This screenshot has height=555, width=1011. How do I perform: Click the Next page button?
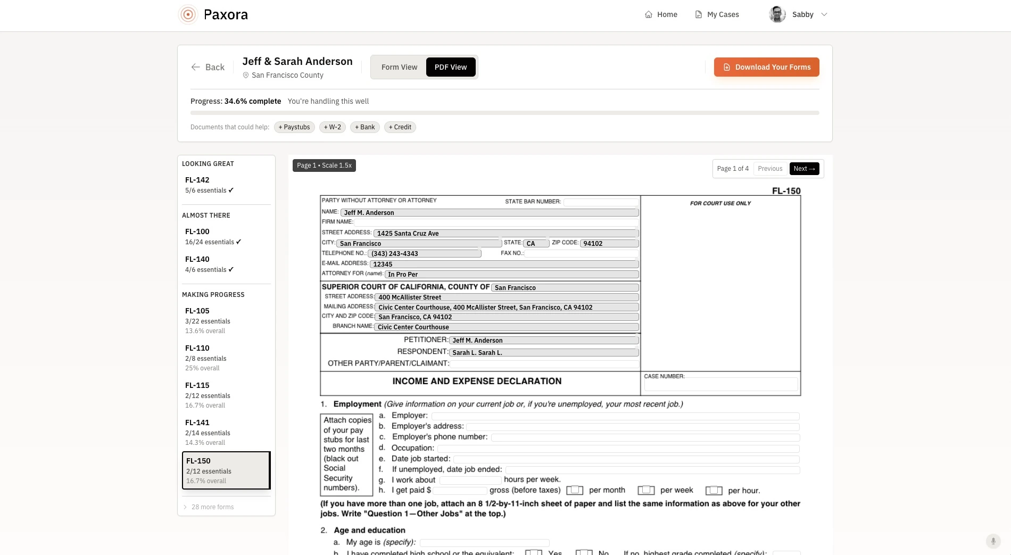tap(804, 169)
